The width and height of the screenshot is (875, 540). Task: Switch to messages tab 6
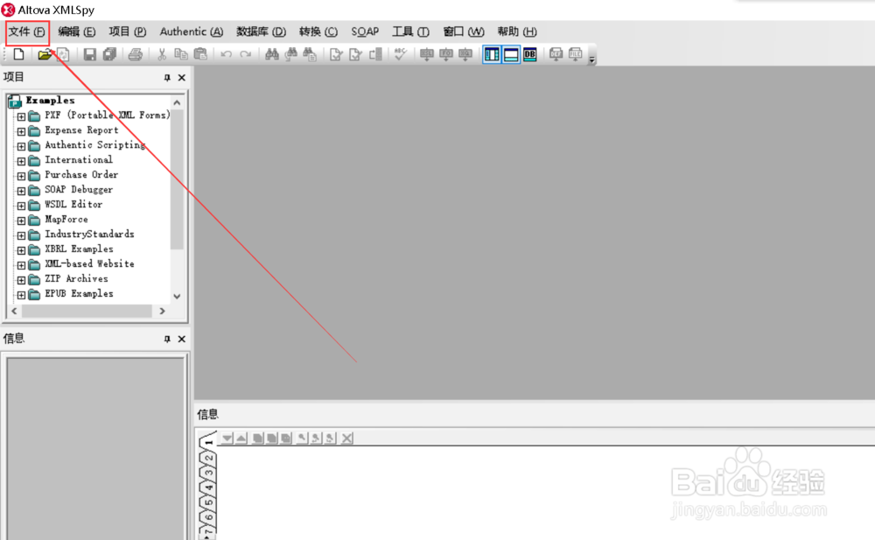click(x=208, y=517)
